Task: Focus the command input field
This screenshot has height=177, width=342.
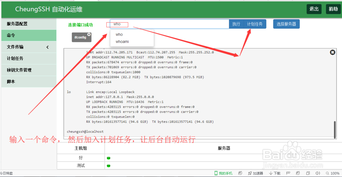Action: tap(170, 24)
